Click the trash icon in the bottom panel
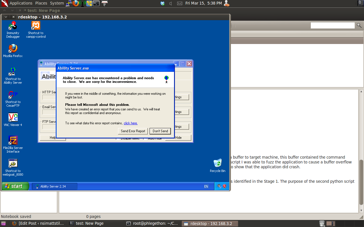The image size is (364, 227). point(322,224)
